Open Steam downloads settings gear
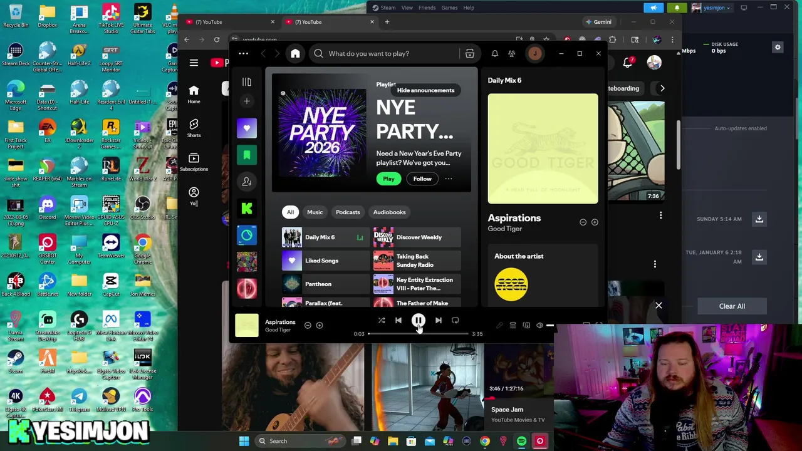Screen dimensions: 802x451 pyautogui.click(x=778, y=48)
